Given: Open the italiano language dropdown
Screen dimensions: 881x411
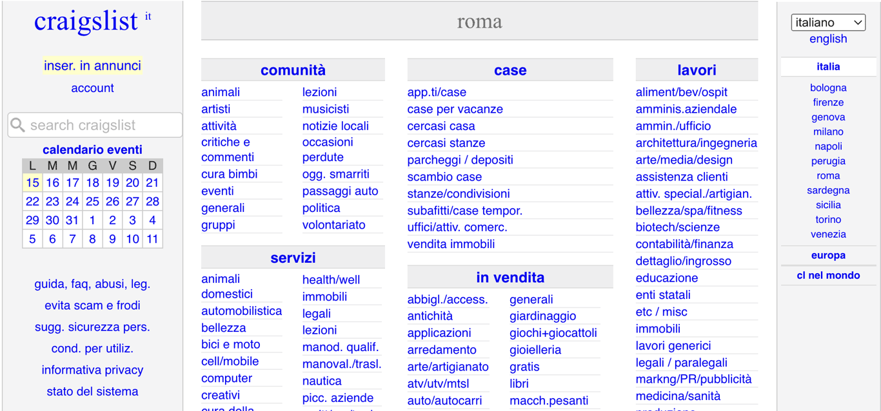Looking at the screenshot, I should [828, 22].
